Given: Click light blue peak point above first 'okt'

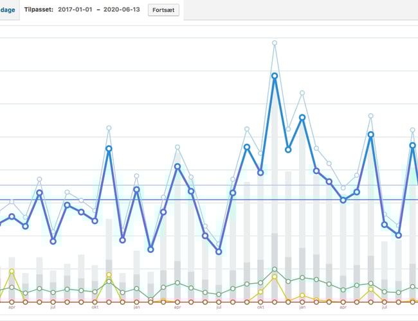Looking at the screenshot, I should (x=109, y=128).
